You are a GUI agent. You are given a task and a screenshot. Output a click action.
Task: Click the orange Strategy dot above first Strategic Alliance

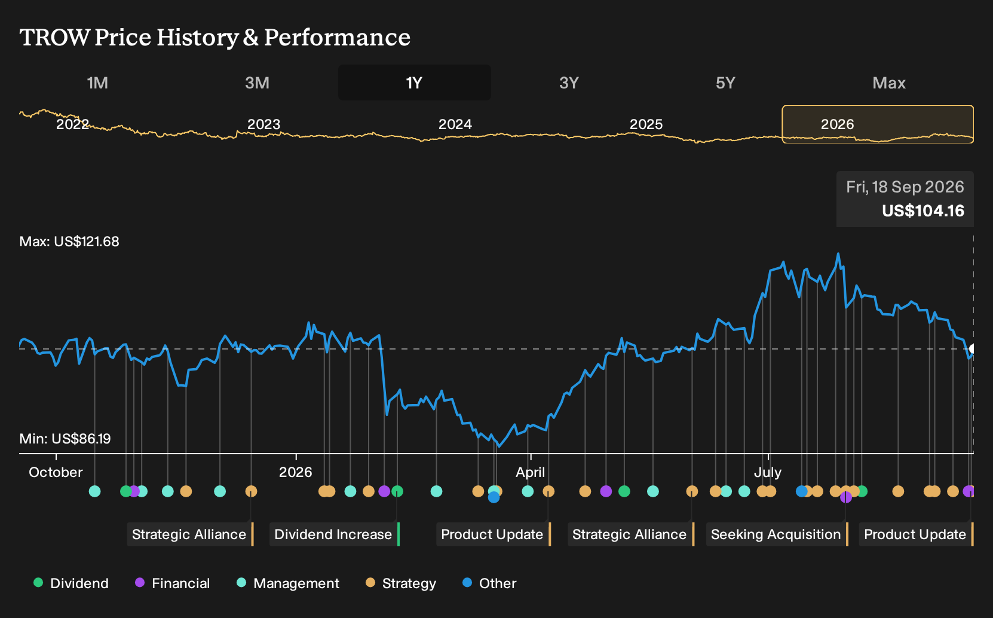tap(251, 491)
